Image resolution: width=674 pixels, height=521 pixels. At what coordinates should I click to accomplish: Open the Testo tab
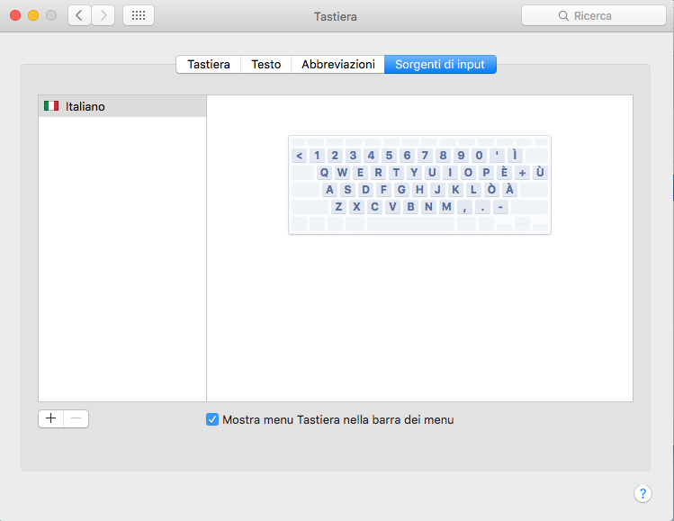265,64
